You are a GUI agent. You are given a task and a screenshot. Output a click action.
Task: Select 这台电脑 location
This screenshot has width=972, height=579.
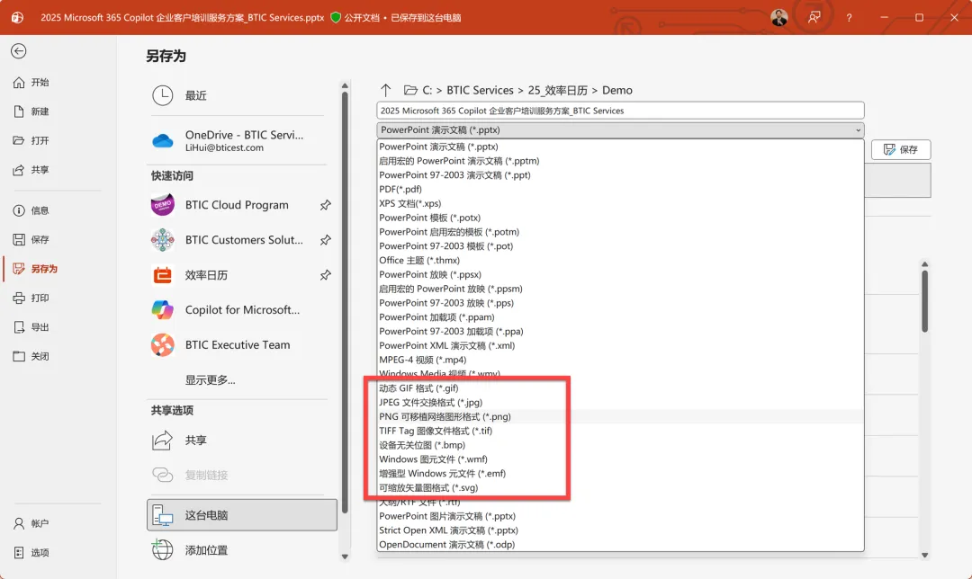coord(242,515)
